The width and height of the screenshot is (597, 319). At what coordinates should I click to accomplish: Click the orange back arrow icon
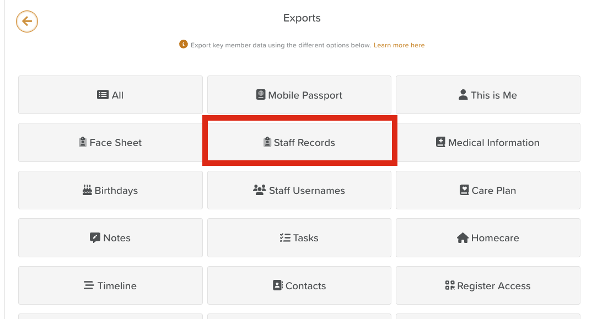click(26, 21)
